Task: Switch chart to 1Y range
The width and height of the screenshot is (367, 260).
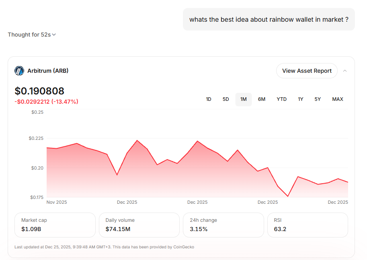Action: (301, 99)
